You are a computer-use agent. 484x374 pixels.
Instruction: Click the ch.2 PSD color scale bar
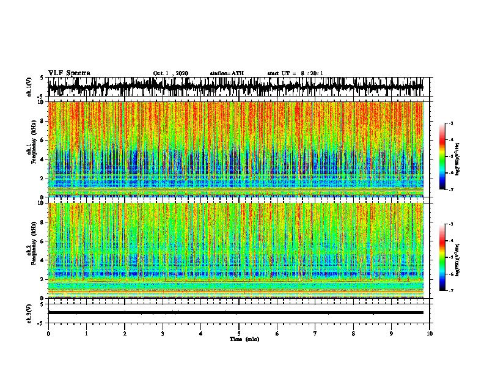coord(442,257)
